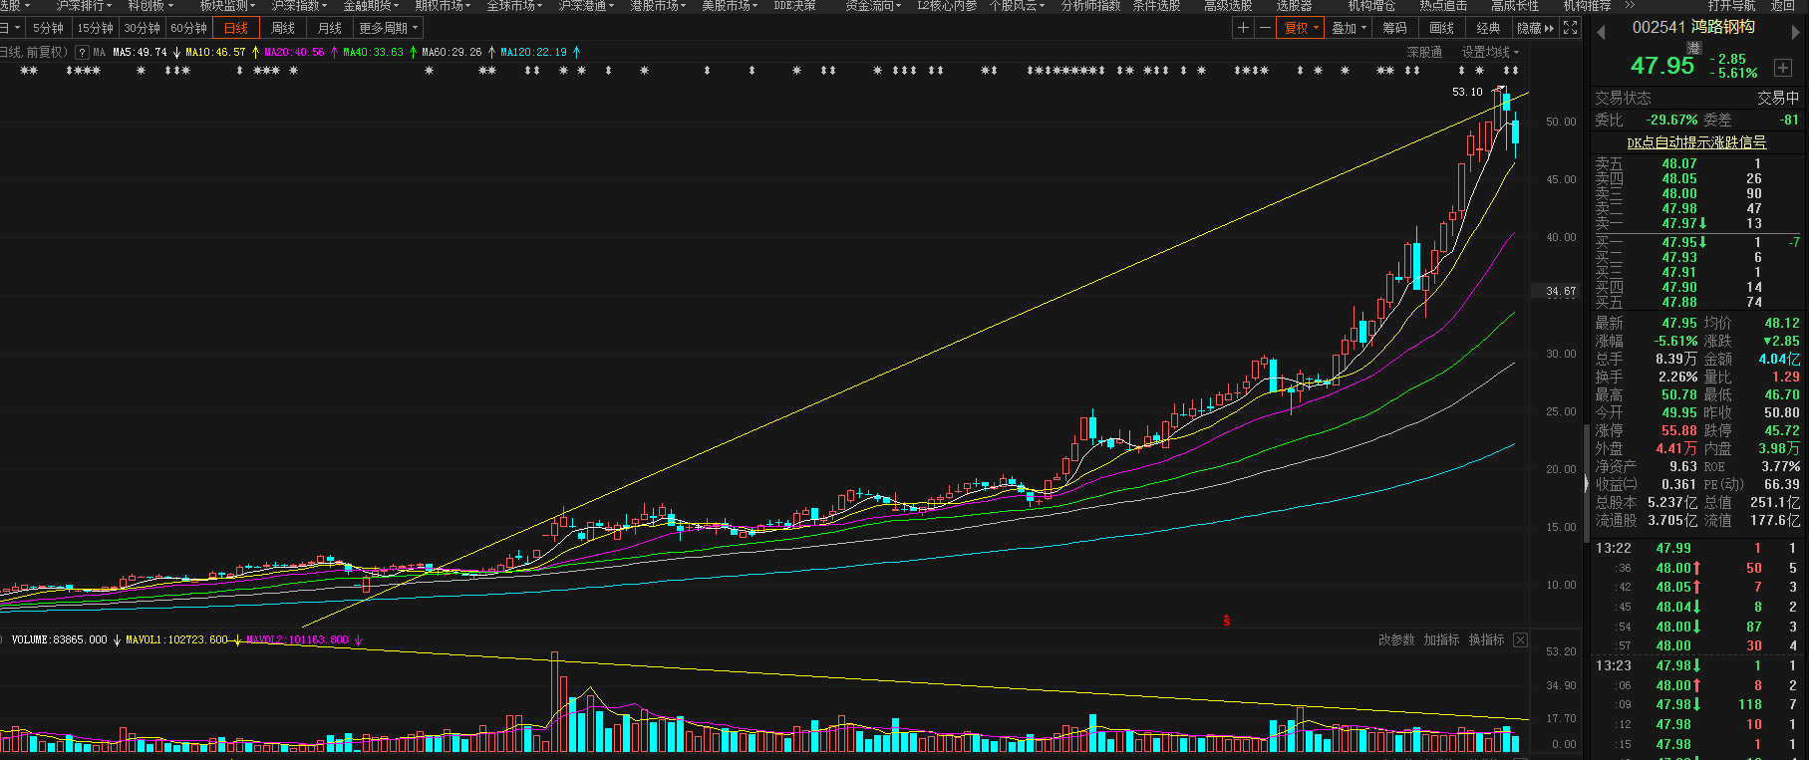The height and width of the screenshot is (760, 1809).
Task: Open the 选股器 menu item
Action: click(x=1294, y=6)
